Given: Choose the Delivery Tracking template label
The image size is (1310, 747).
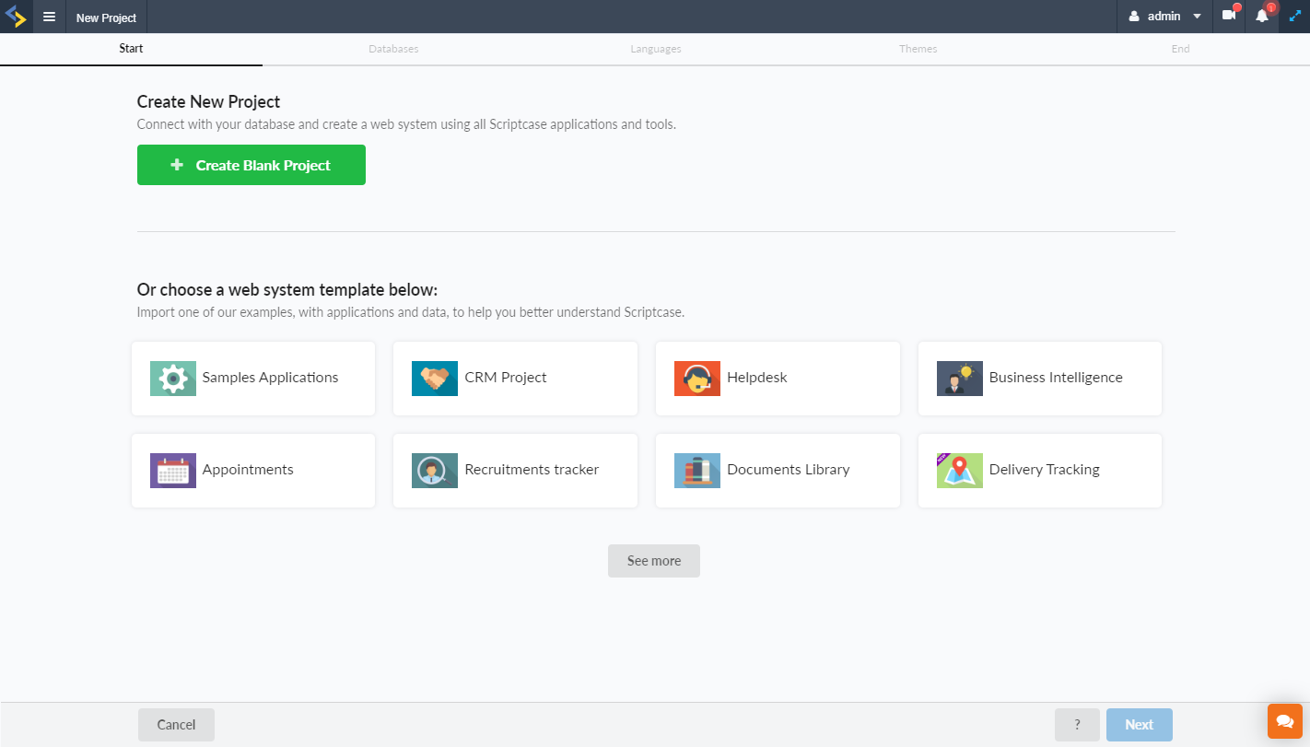Looking at the screenshot, I should pyautogui.click(x=1045, y=470).
